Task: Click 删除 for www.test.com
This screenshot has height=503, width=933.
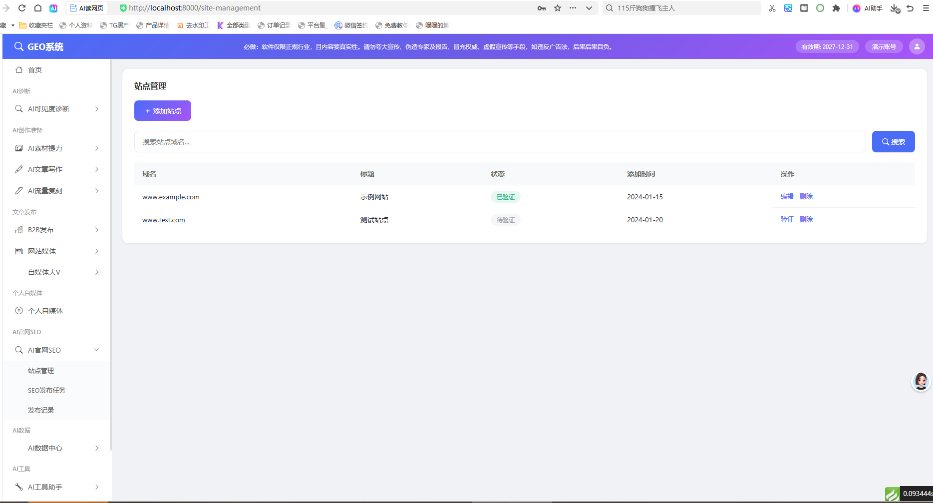Action: (806, 219)
